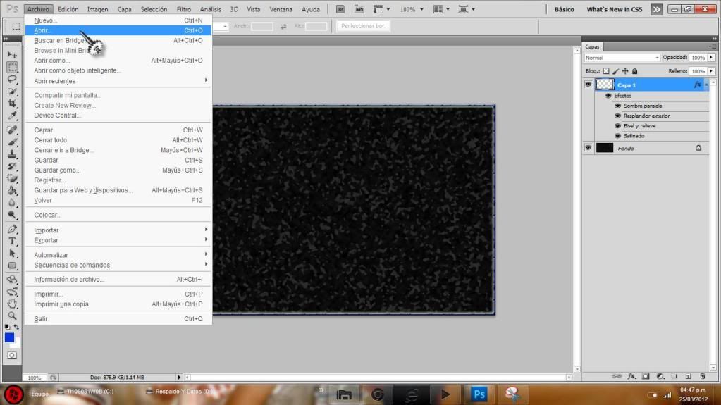Viewport: 721px width, 405px height.
Task: Click the blue foreground color swatch
Action: (x=9, y=337)
